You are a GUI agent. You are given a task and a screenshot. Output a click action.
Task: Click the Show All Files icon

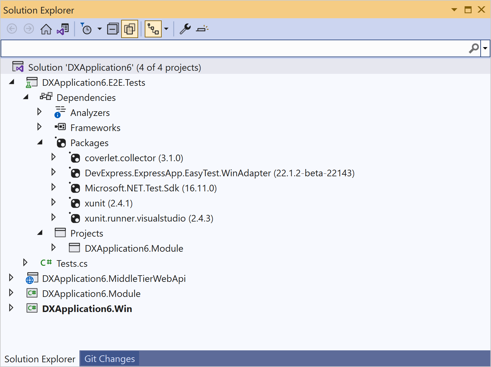pyautogui.click(x=130, y=29)
